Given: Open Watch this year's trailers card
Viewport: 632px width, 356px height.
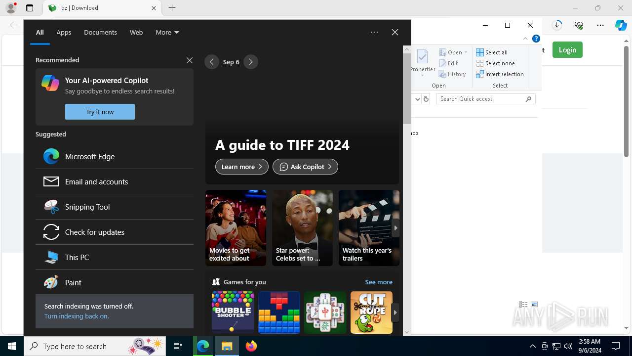Looking at the screenshot, I should click(369, 228).
